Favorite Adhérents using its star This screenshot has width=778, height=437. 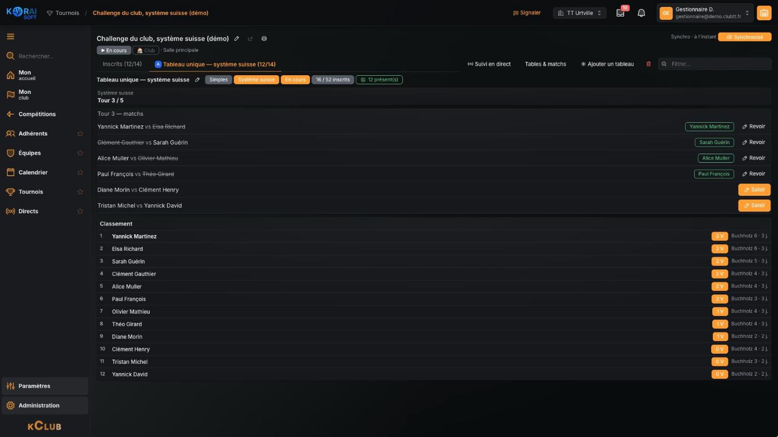tap(80, 133)
